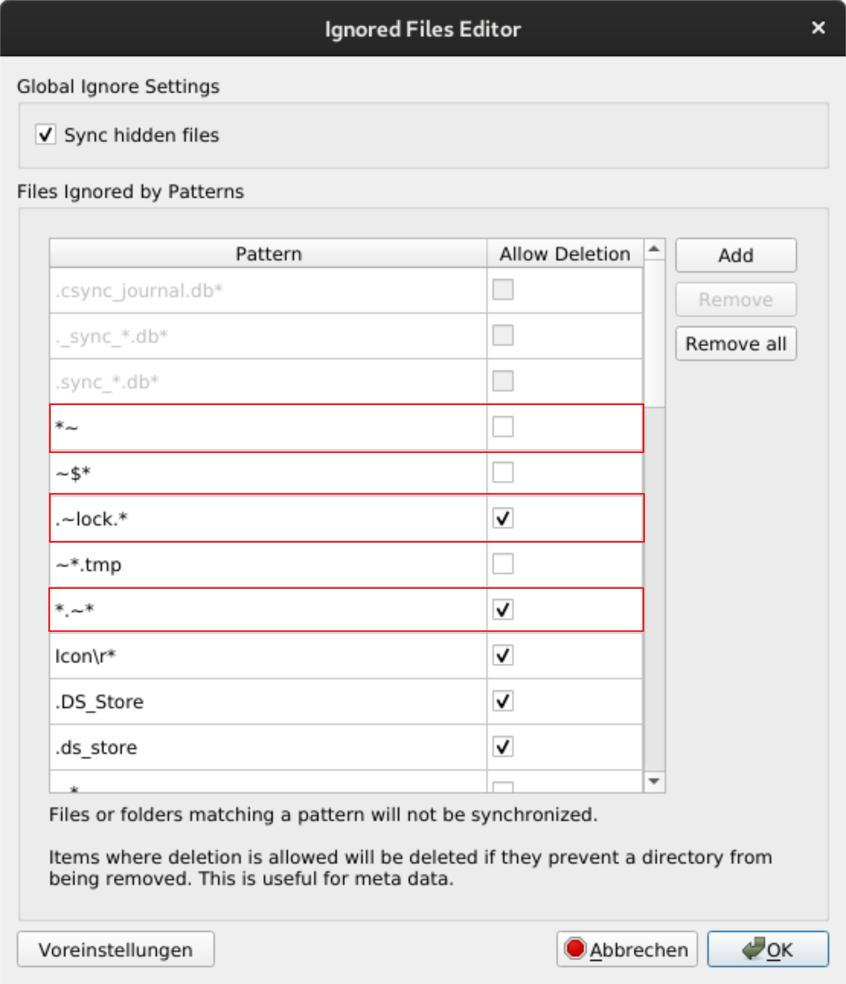
Task: Check Allow Deletion for ~*.tmp pattern
Action: [x=503, y=564]
